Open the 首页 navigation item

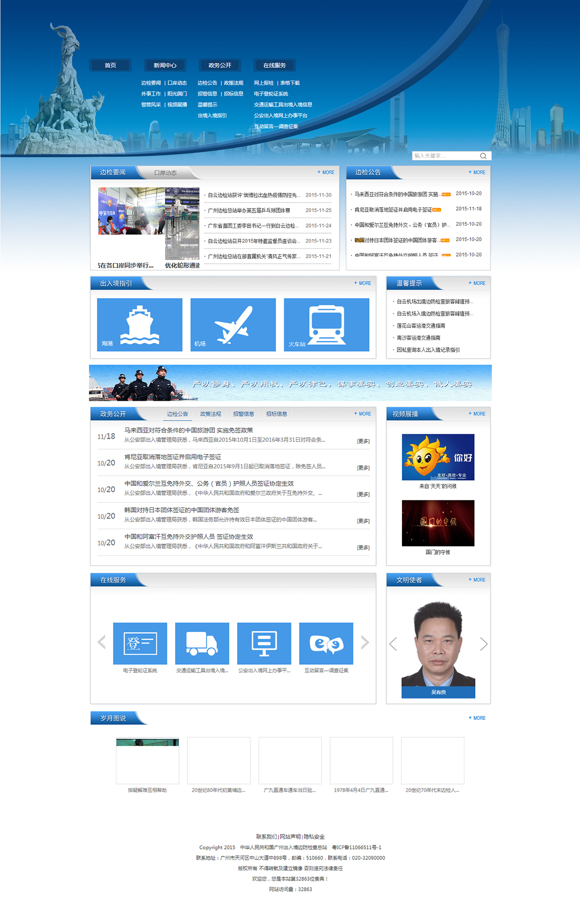(110, 65)
